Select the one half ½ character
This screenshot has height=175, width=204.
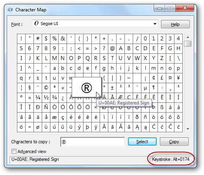point(46,97)
